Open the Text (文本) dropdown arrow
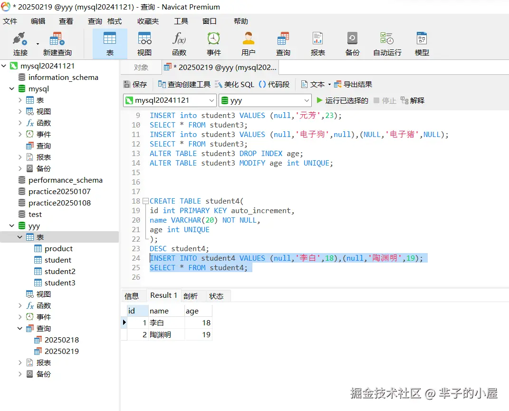 coord(329,85)
